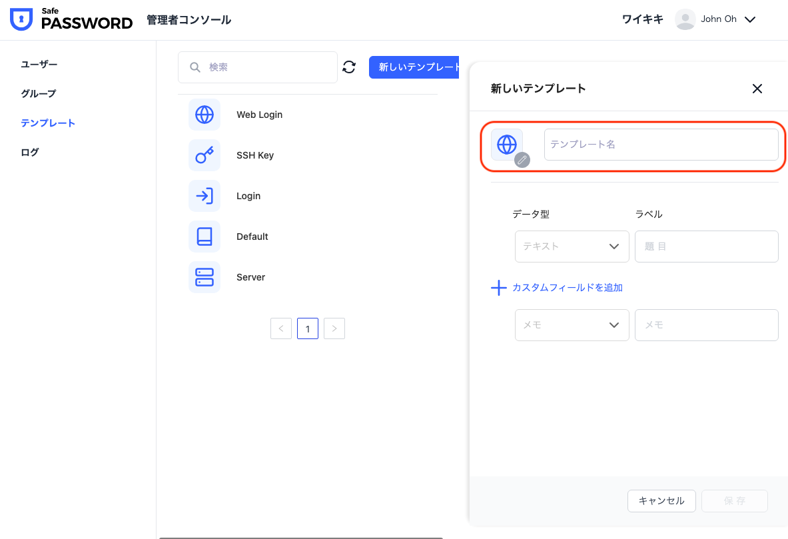The width and height of the screenshot is (788, 539).
Task: Click the SSH Key key icon
Action: click(204, 155)
